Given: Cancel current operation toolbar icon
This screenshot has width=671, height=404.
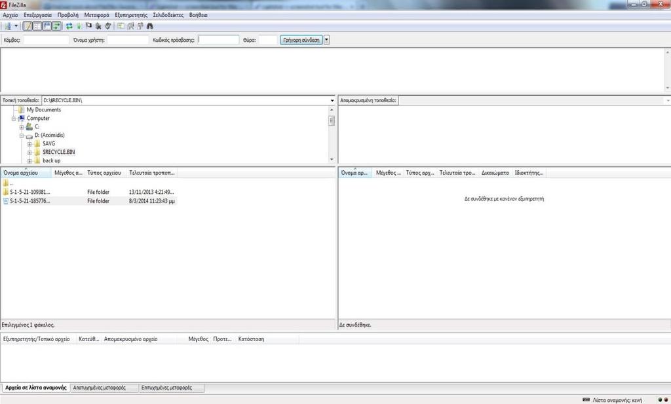Looking at the screenshot, I should coord(88,26).
